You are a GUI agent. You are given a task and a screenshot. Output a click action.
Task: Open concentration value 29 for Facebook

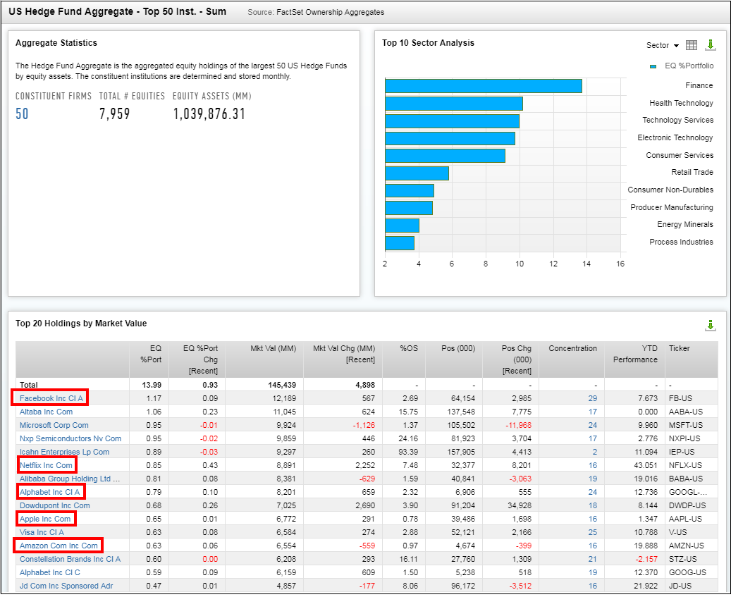click(592, 399)
